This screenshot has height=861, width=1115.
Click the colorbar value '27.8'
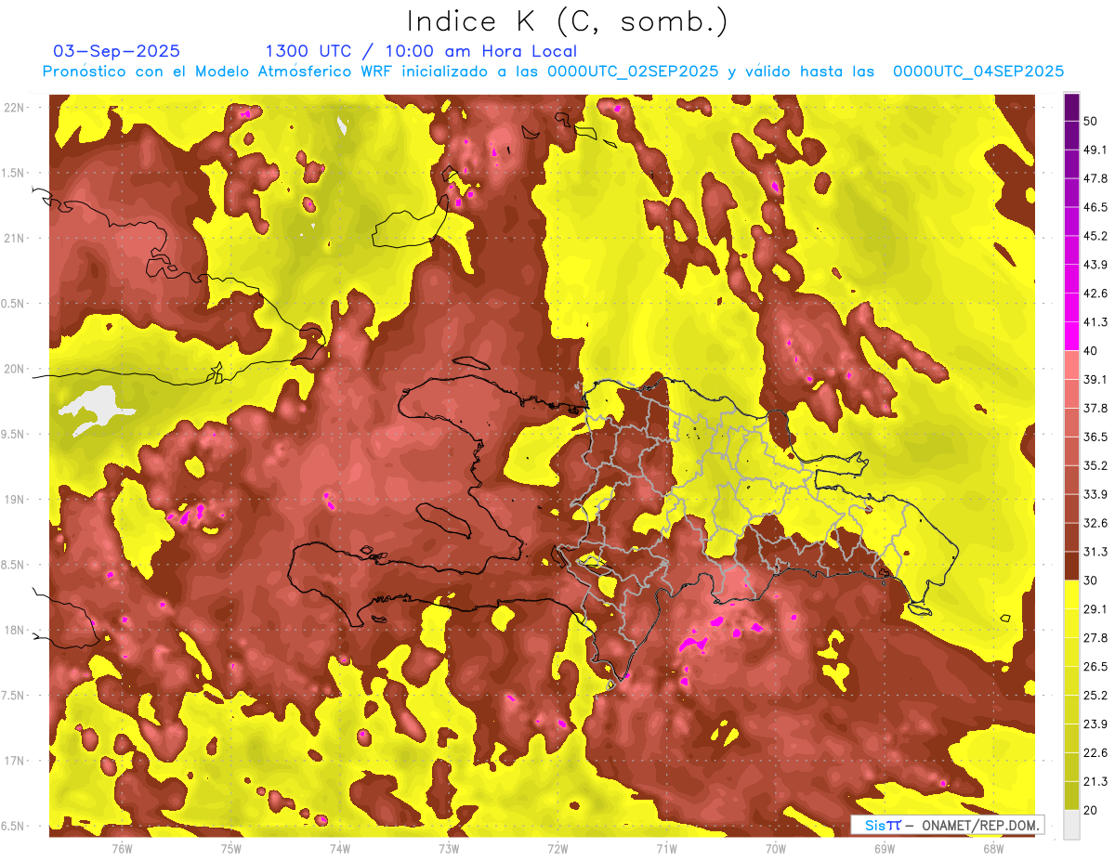[x=1095, y=638]
